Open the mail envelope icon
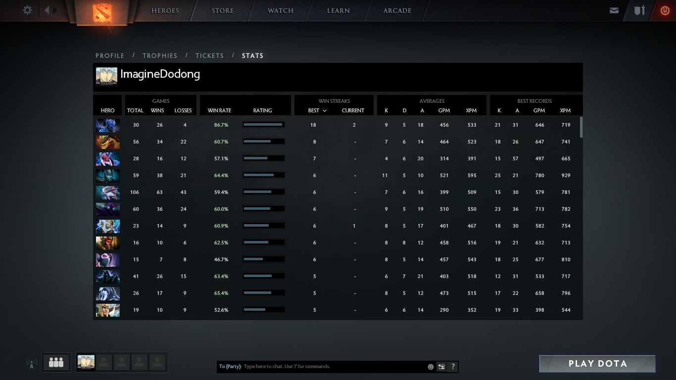676x380 pixels. point(614,10)
